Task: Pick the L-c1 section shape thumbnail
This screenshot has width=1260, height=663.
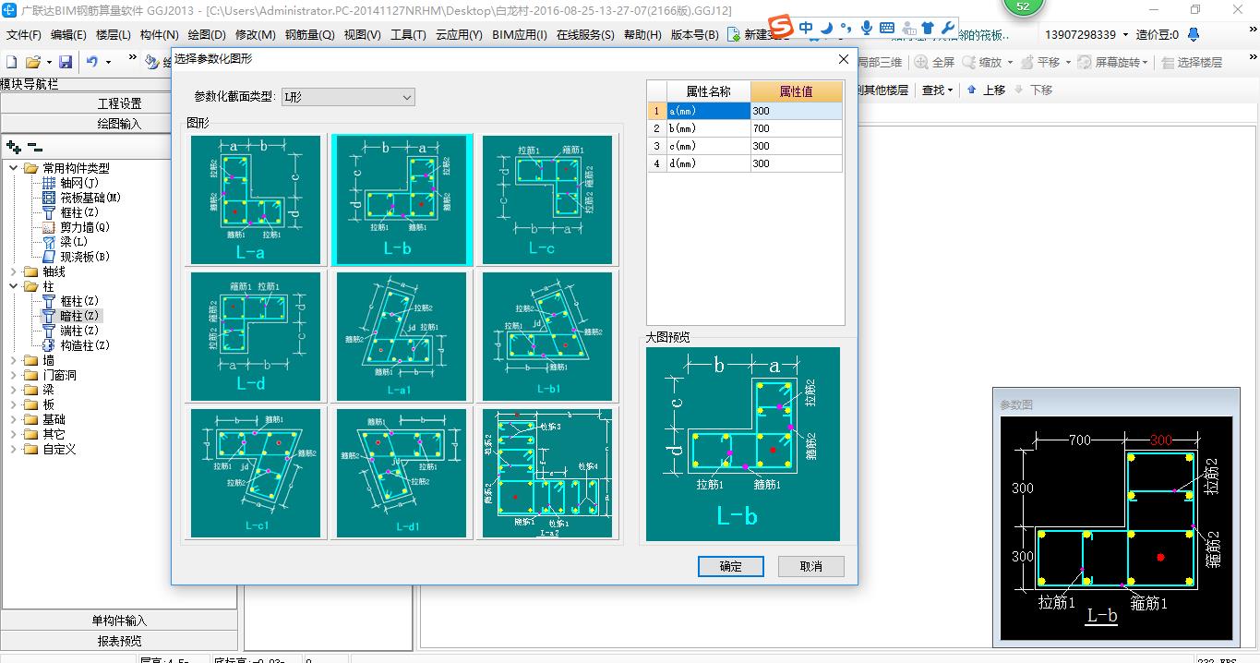Action: click(x=256, y=473)
